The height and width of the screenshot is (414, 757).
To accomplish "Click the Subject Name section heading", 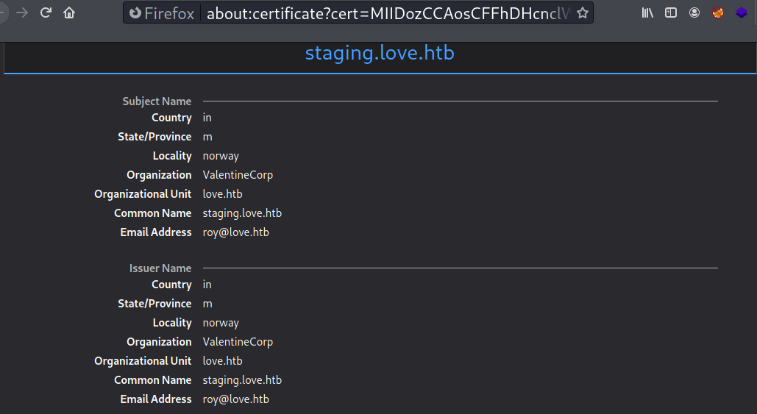I will click(x=157, y=101).
